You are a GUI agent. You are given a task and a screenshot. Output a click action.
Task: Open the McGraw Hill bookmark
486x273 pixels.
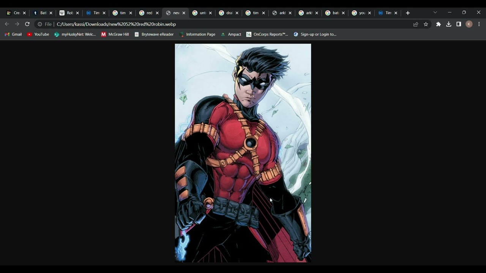click(115, 34)
